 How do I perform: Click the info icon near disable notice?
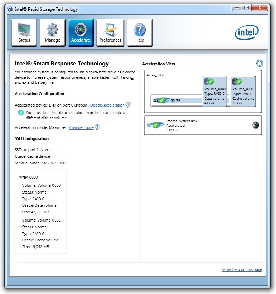point(21,113)
